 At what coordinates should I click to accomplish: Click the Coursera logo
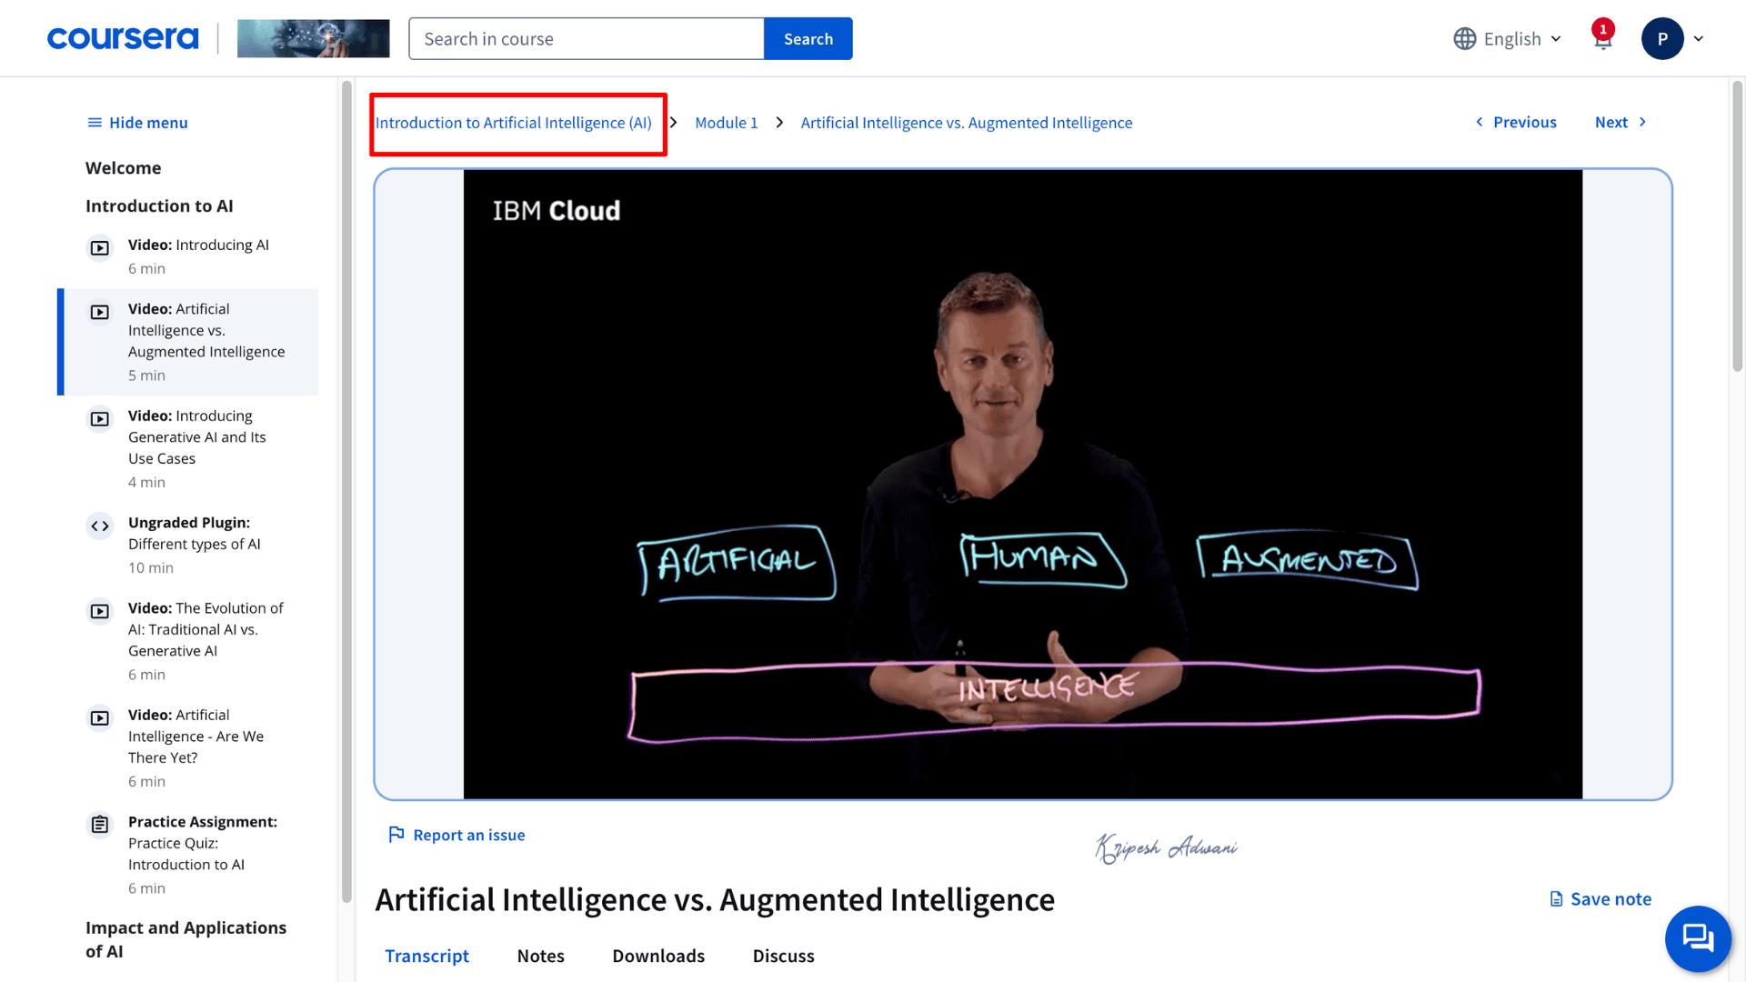pyautogui.click(x=123, y=38)
